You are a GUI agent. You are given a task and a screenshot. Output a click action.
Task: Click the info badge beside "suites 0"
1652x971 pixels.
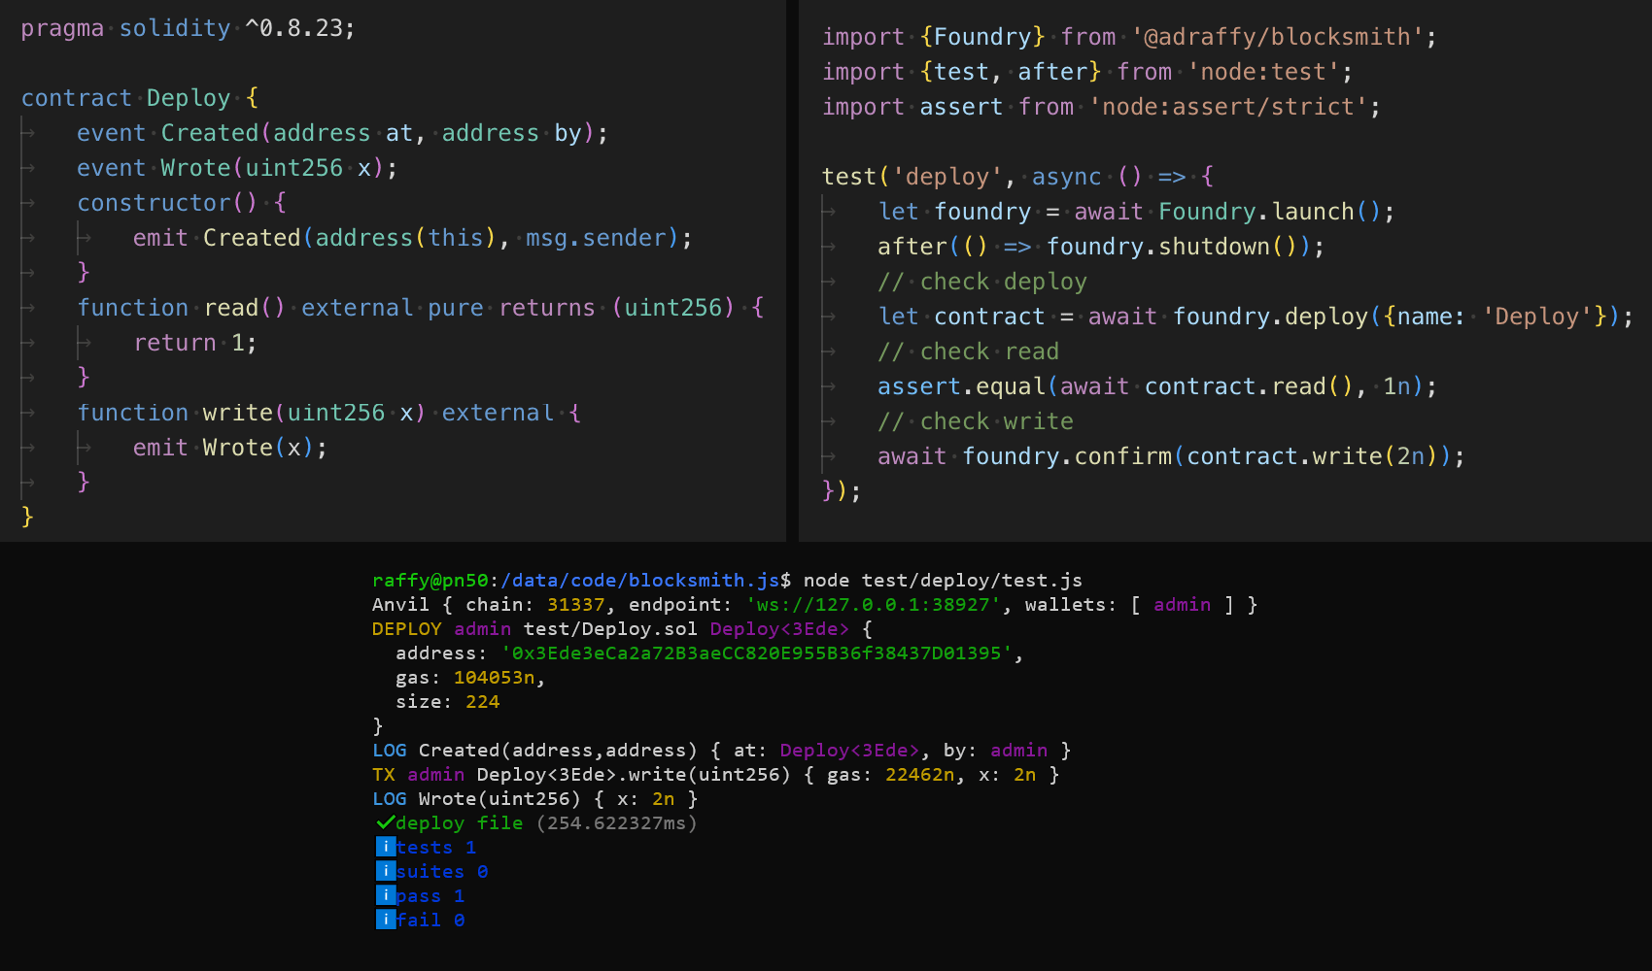click(386, 871)
